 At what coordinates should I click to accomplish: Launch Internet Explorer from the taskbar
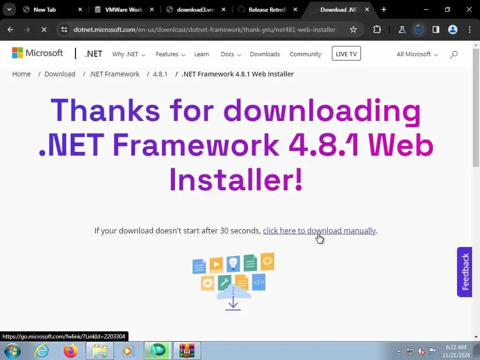[42, 351]
